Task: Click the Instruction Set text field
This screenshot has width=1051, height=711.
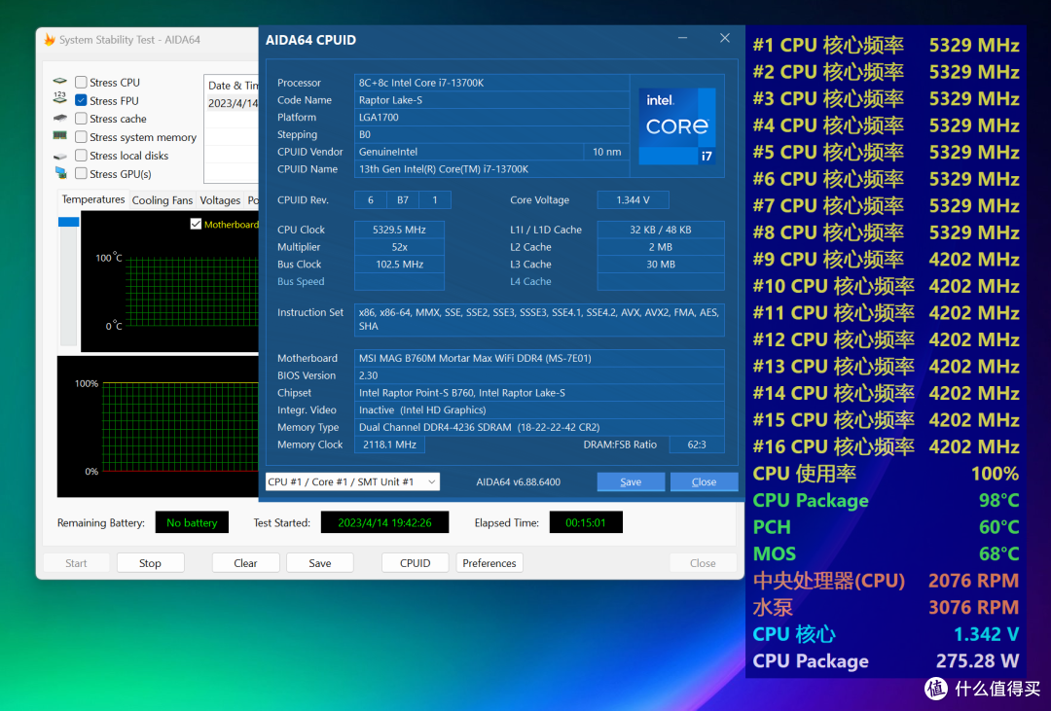Action: tap(539, 320)
